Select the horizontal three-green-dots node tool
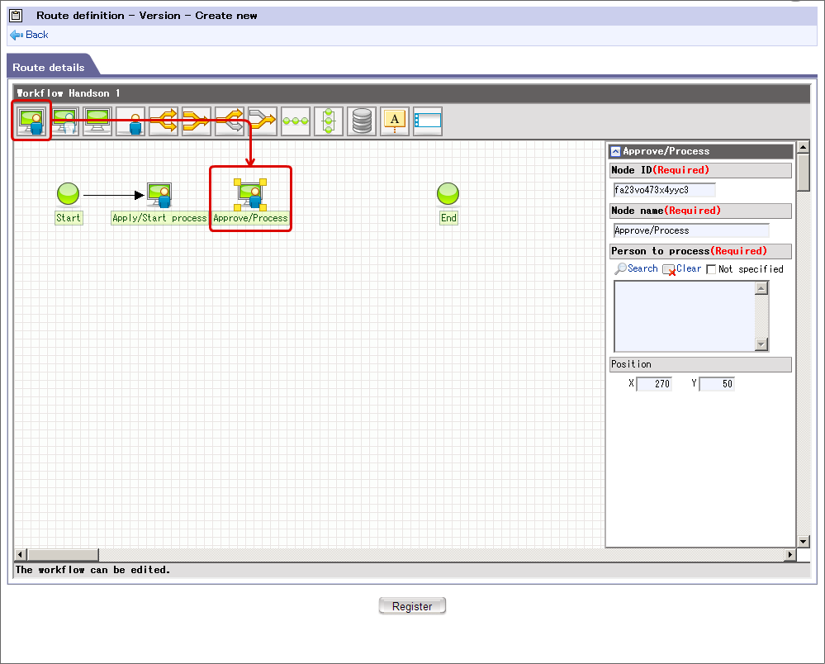Viewport: 825px width, 664px height. [x=296, y=121]
